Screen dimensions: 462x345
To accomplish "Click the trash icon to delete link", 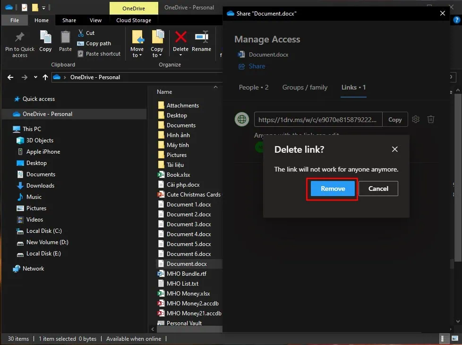I will [430, 119].
